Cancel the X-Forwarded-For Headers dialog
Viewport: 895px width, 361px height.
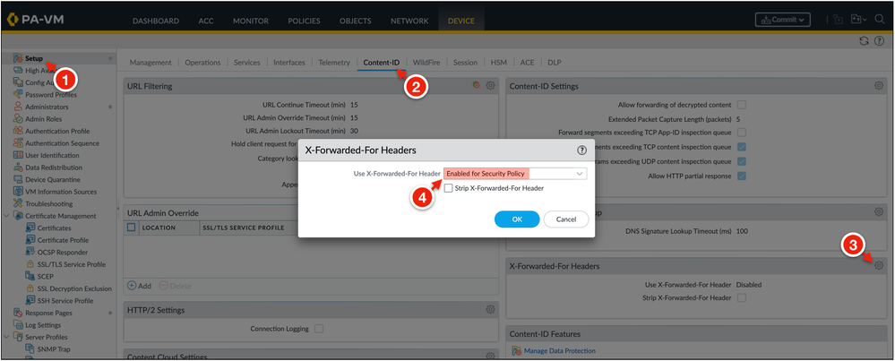[x=565, y=219]
